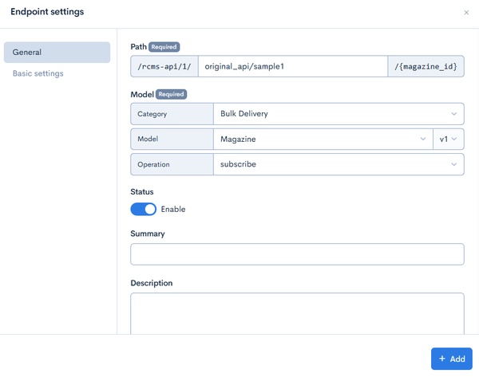The image size is (479, 377).
Task: Click the /rcms-api/1/ path prefix
Action: 164,66
